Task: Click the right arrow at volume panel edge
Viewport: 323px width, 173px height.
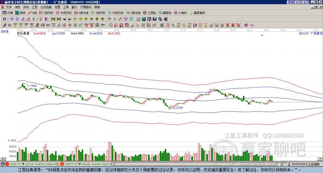Action: click(x=320, y=158)
